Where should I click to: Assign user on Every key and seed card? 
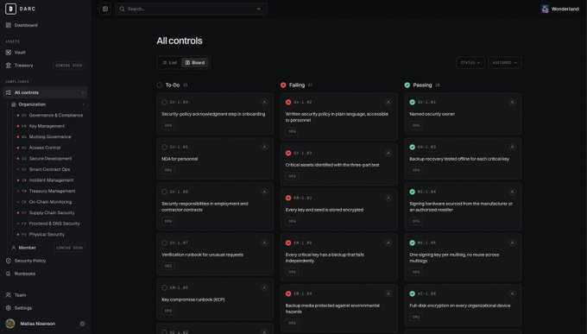tap(388, 199)
